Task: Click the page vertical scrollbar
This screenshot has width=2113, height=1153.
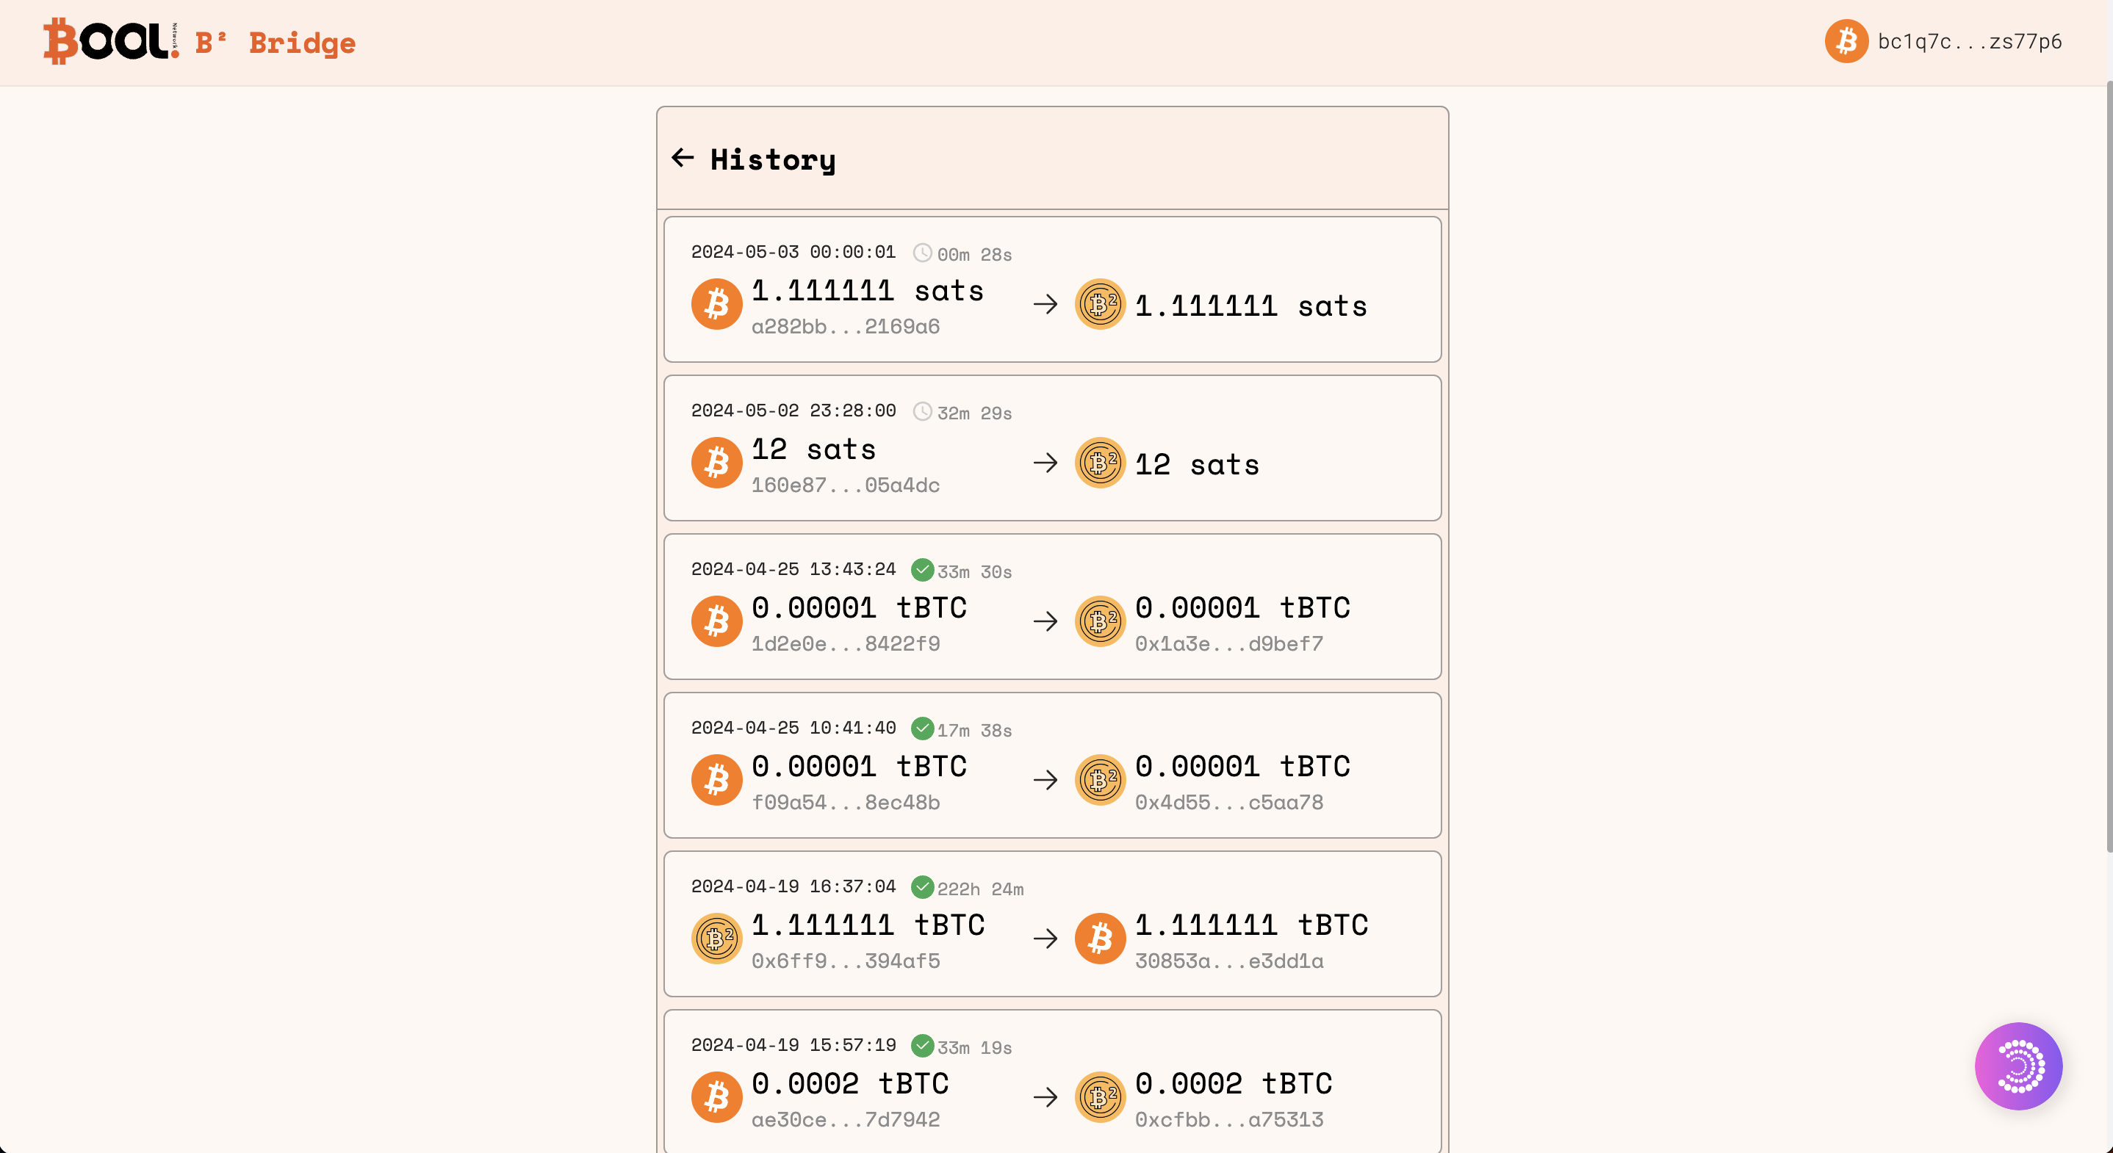Action: coord(2106,467)
